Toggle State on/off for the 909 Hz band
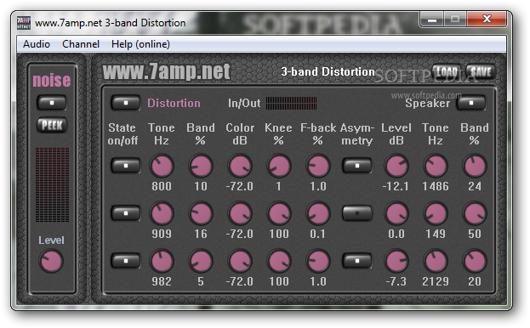 (x=126, y=213)
